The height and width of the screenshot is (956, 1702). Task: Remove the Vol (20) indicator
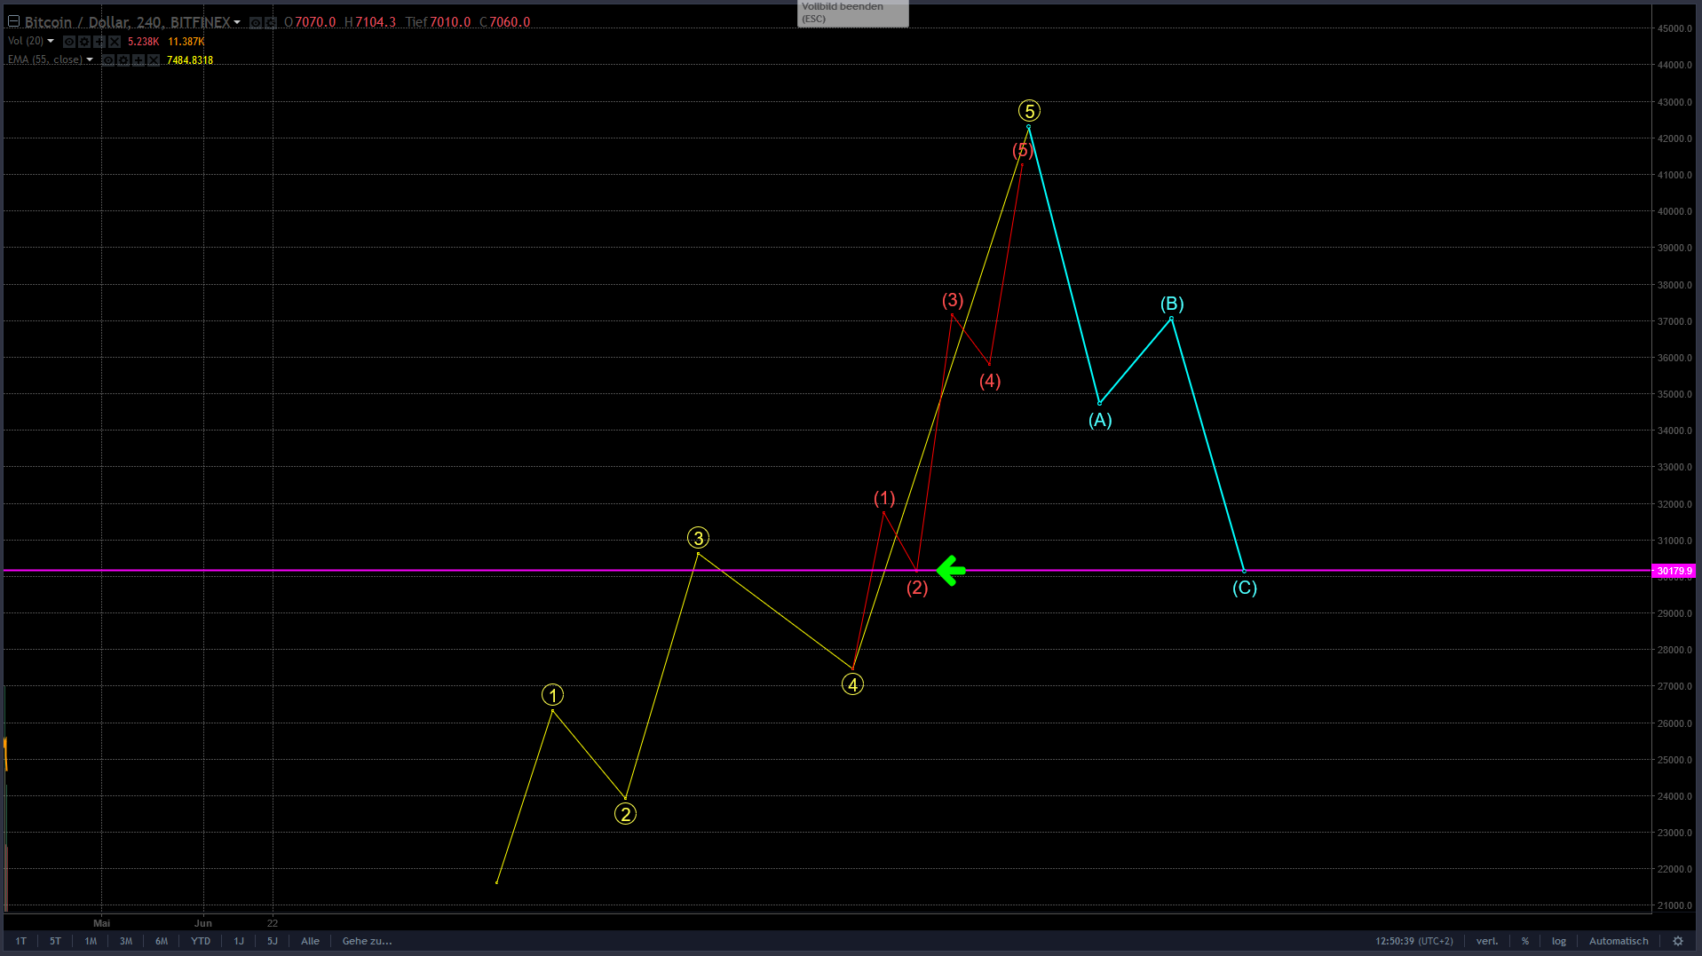pos(115,42)
